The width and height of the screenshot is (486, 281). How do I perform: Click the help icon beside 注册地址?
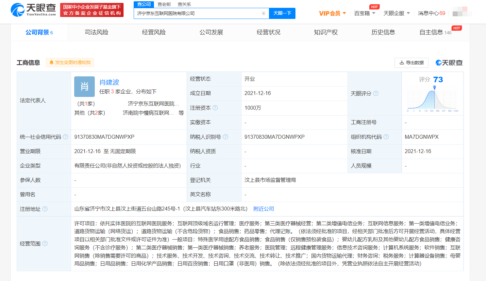(x=45, y=209)
